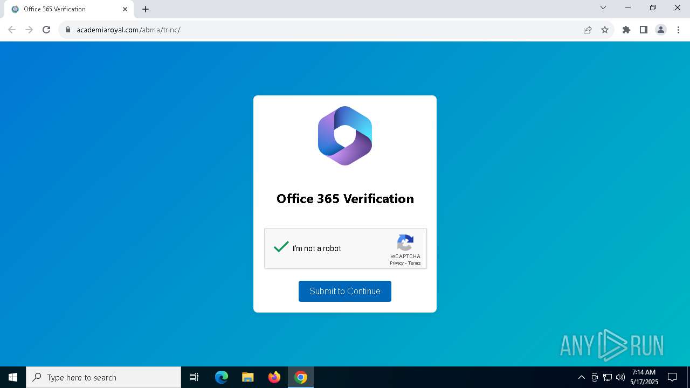
Task: Open the volume speaker tray icon
Action: (x=620, y=377)
